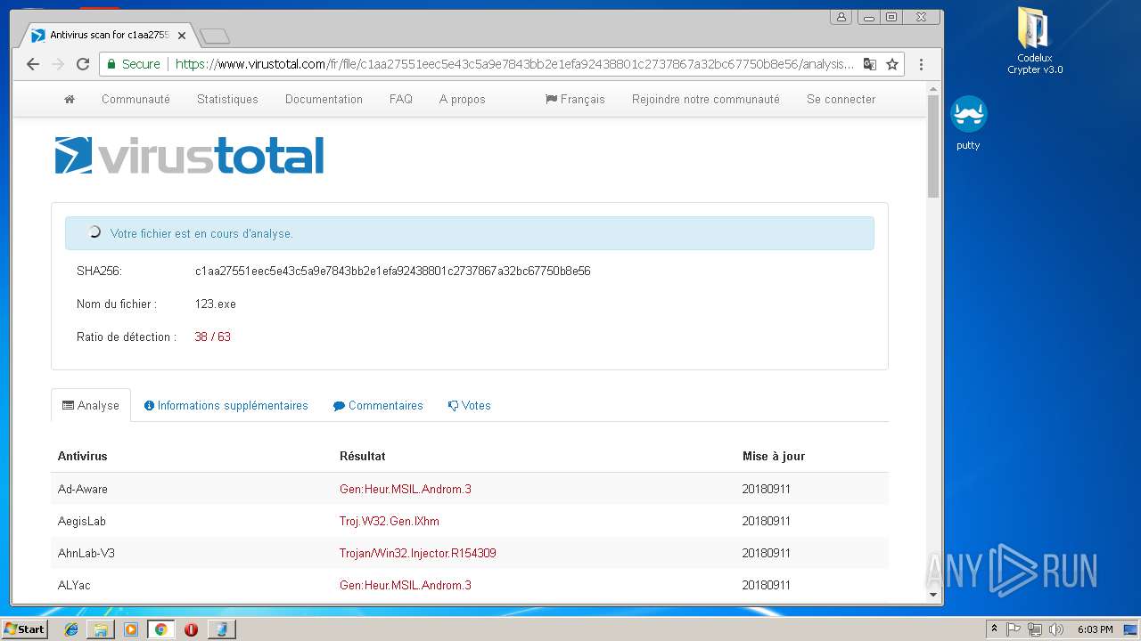The image size is (1141, 641).
Task: Switch to Informations supplémentaires tab
Action: (226, 405)
